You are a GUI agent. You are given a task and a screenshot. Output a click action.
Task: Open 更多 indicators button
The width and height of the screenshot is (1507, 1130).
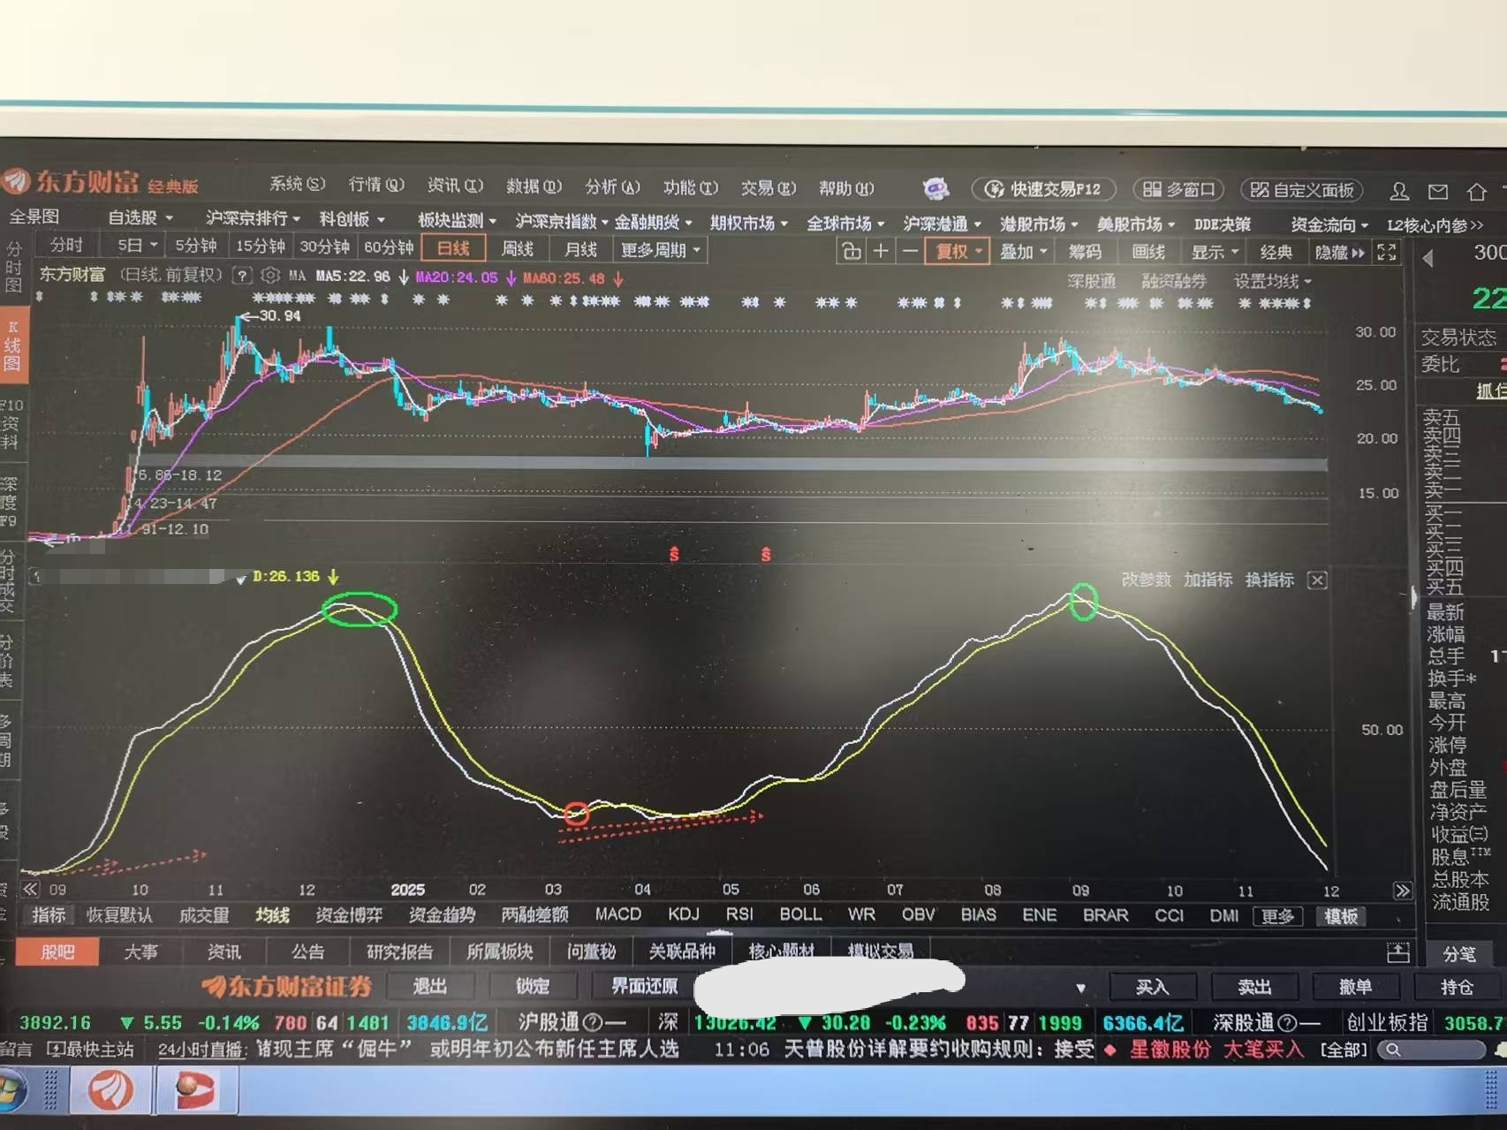(1278, 916)
